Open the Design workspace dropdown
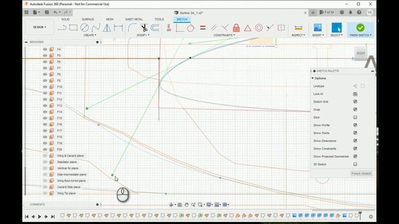Screen dimensions: 399x224 click(x=39, y=27)
